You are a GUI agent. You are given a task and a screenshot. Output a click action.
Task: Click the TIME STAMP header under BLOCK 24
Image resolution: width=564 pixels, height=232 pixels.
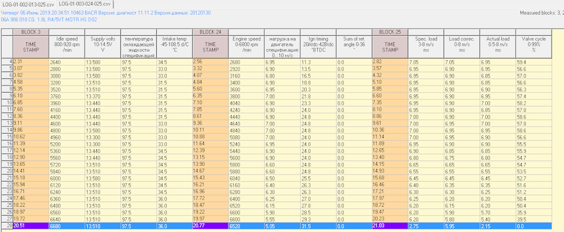click(x=210, y=46)
